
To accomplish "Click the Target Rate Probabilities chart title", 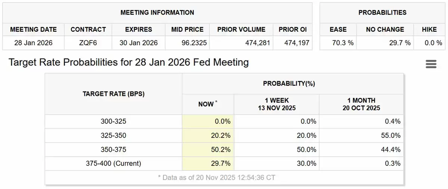I will (x=128, y=62).
